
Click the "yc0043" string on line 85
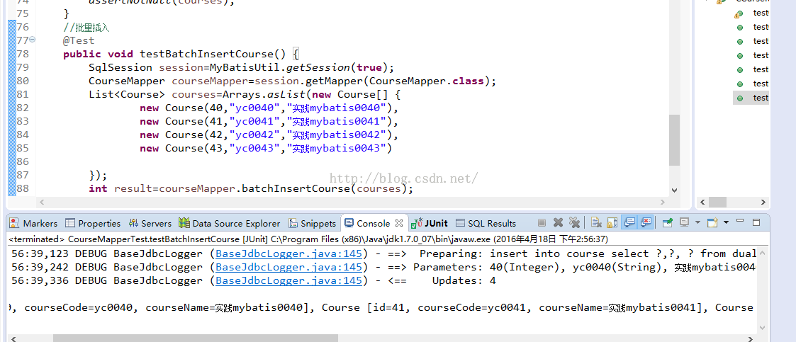[255, 148]
